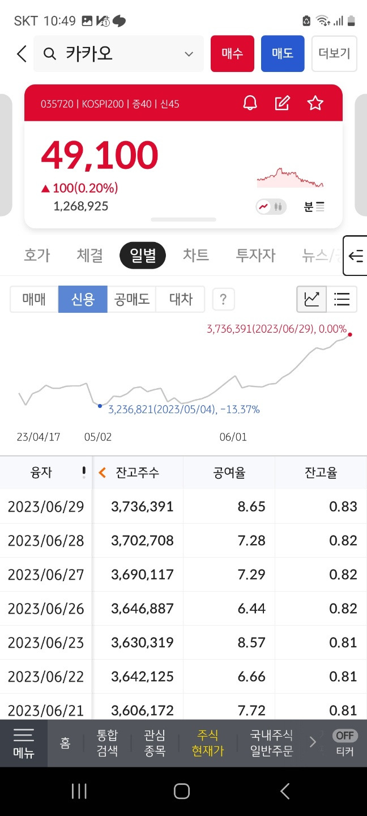Tap the price alert bell icon
This screenshot has width=367, height=816.
point(250,103)
